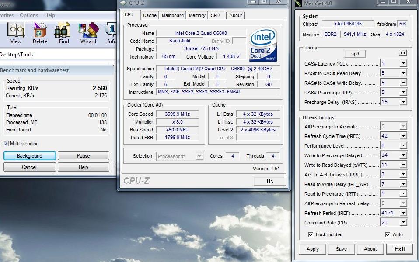Toggle the Multithreading checkbox
Screen dimensions: 419x262
[x=6, y=144]
